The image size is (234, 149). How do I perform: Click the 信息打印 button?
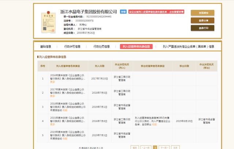tap(202, 28)
